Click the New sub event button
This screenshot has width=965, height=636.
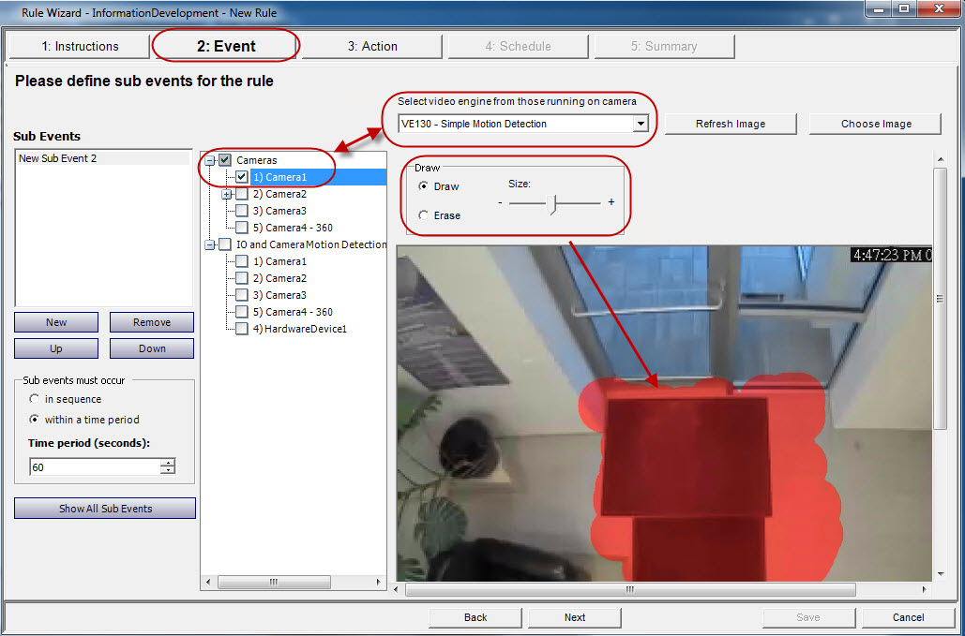pyautogui.click(x=56, y=322)
